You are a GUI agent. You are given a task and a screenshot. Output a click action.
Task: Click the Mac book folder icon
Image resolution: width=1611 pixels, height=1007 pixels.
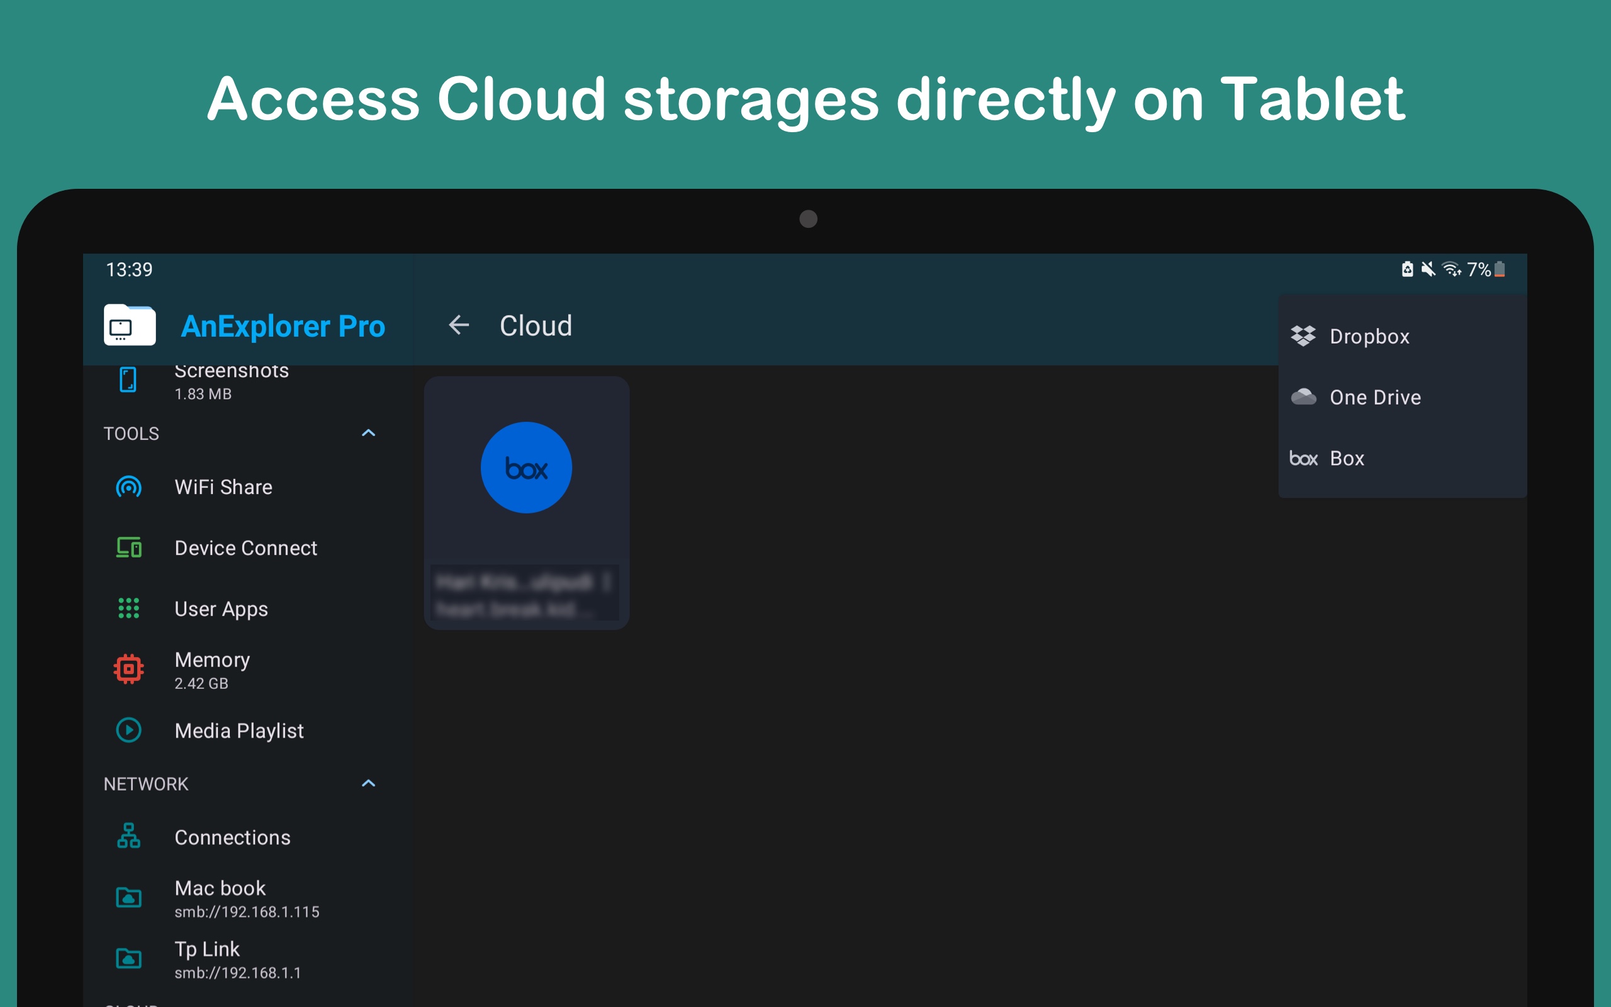click(x=128, y=897)
